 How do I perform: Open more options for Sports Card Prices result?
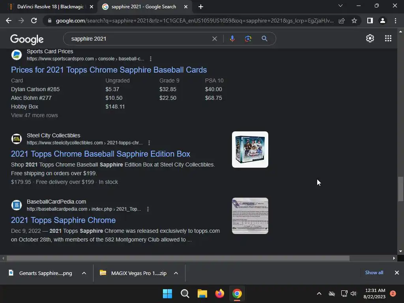(x=151, y=59)
